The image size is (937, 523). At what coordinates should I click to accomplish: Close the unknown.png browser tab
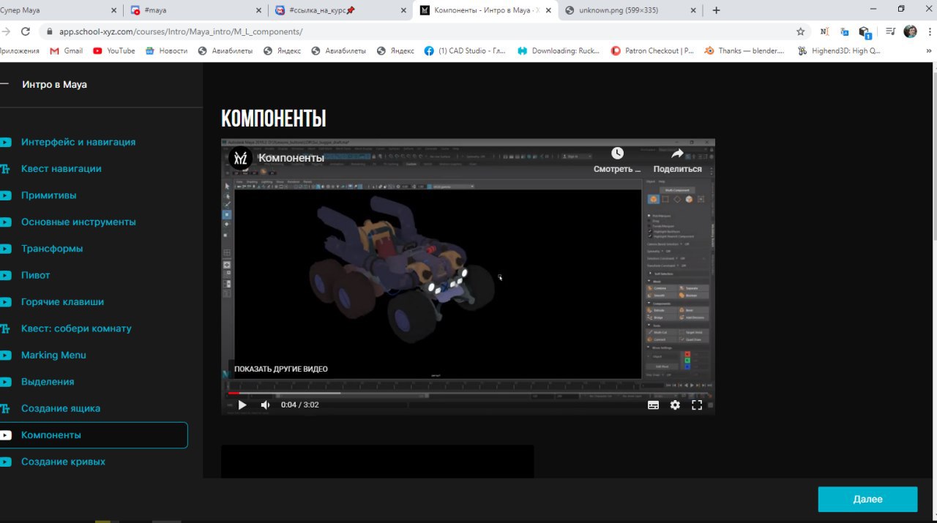click(695, 10)
